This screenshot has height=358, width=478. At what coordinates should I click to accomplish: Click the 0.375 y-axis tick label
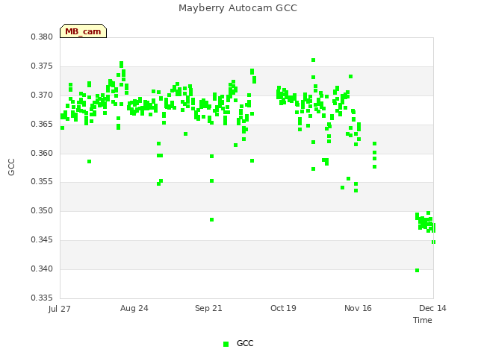(x=42, y=66)
